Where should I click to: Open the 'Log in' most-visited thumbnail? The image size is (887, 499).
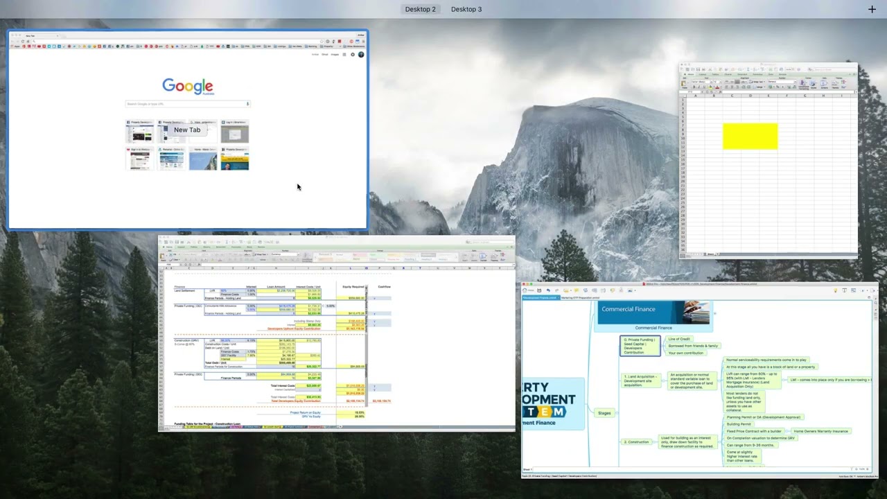(234, 132)
